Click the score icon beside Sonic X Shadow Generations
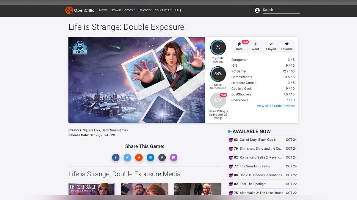The image size is (357, 200). click(231, 175)
